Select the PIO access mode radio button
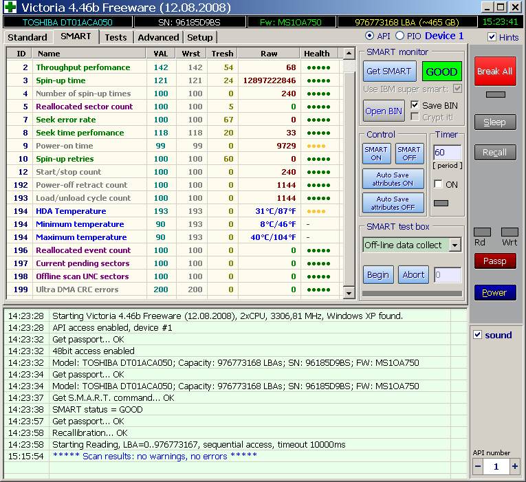Image resolution: width=526 pixels, height=482 pixels. point(399,36)
